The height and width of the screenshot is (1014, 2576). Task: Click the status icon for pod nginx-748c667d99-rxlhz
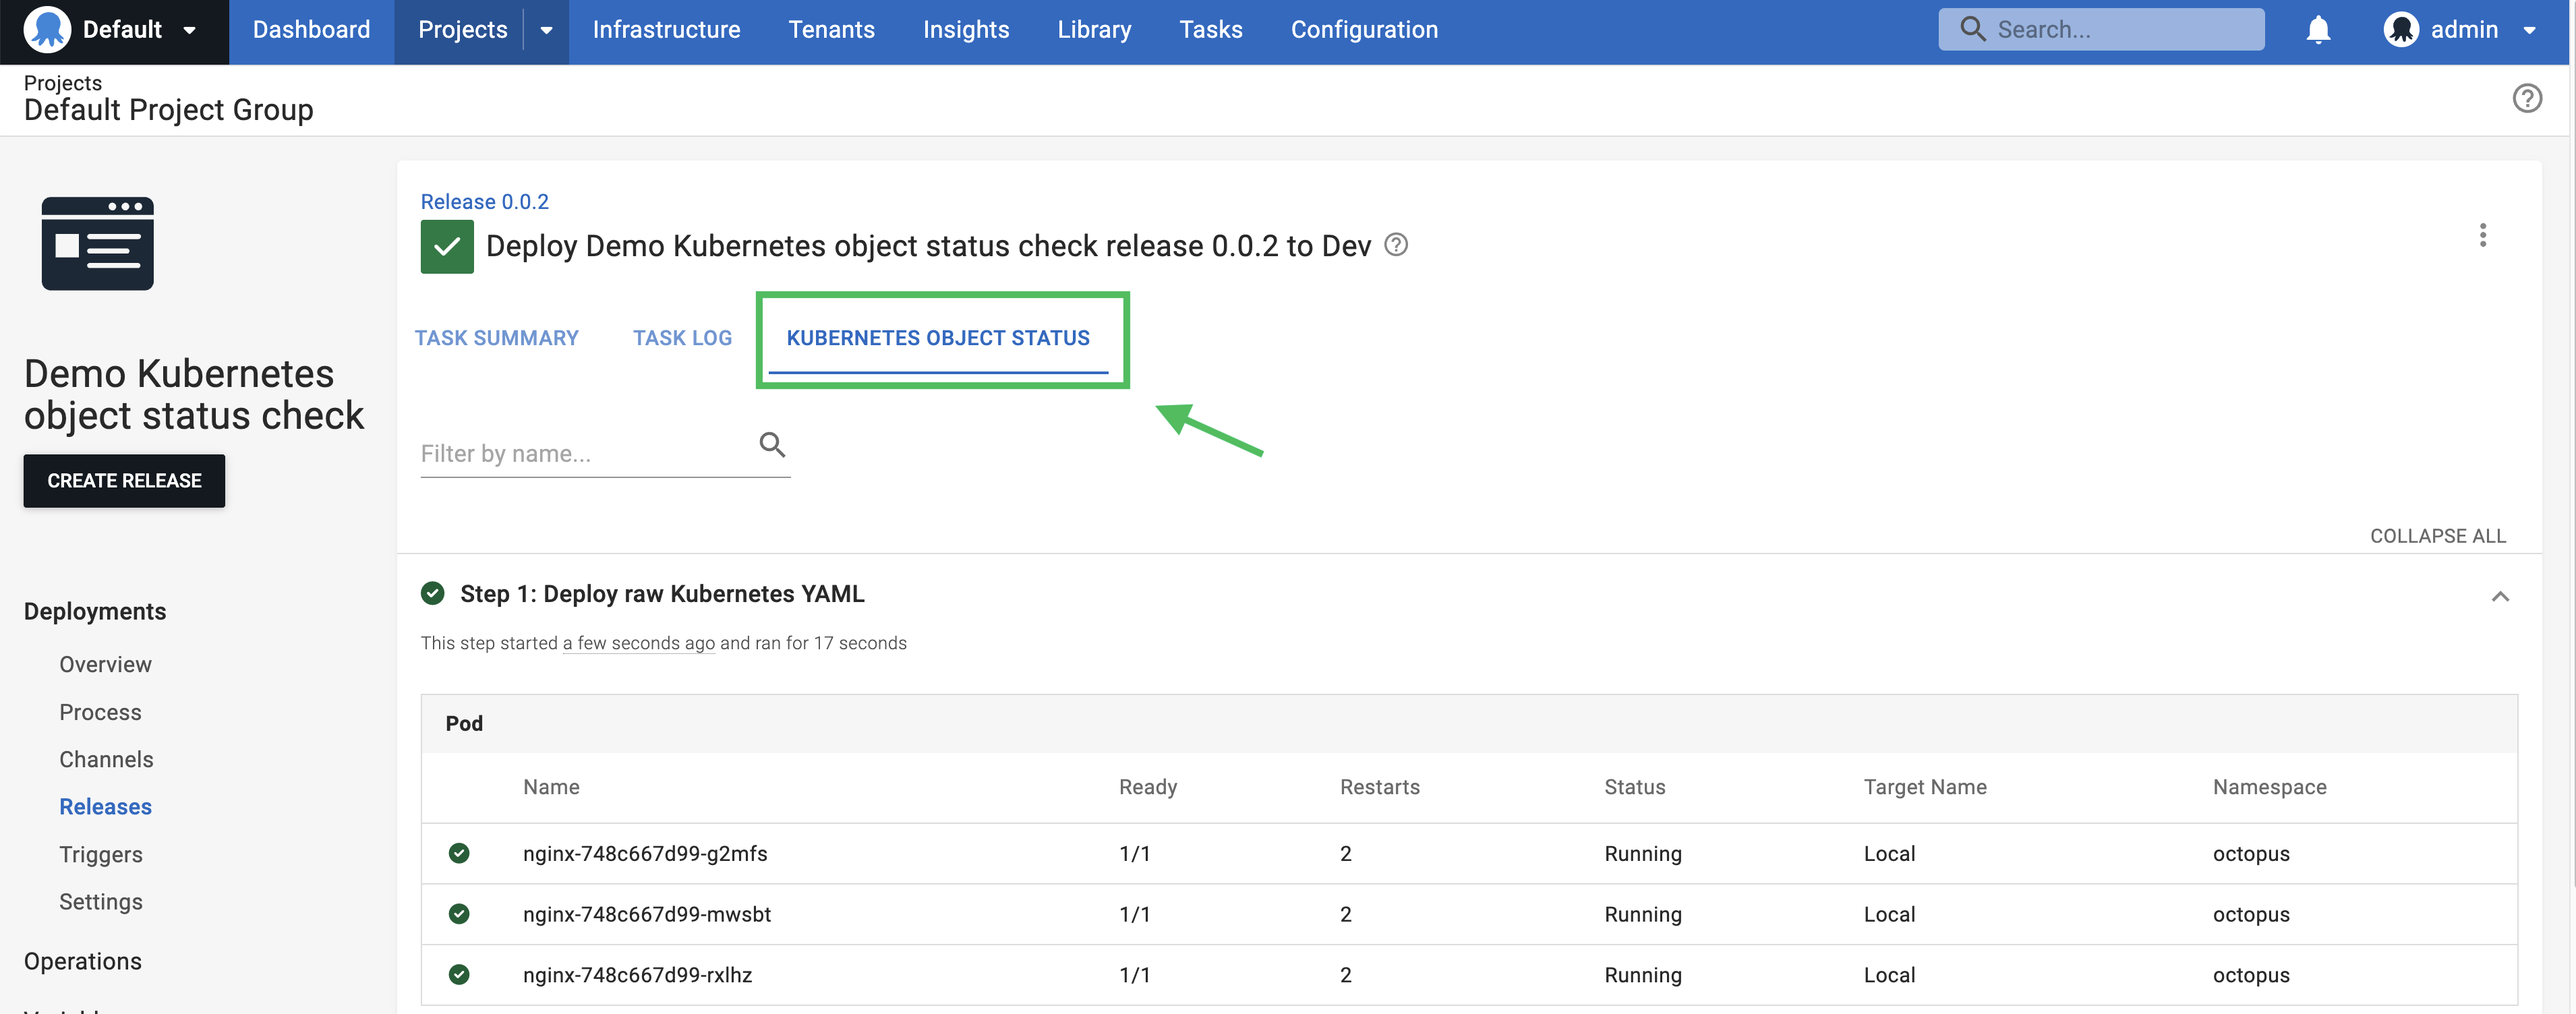click(460, 974)
